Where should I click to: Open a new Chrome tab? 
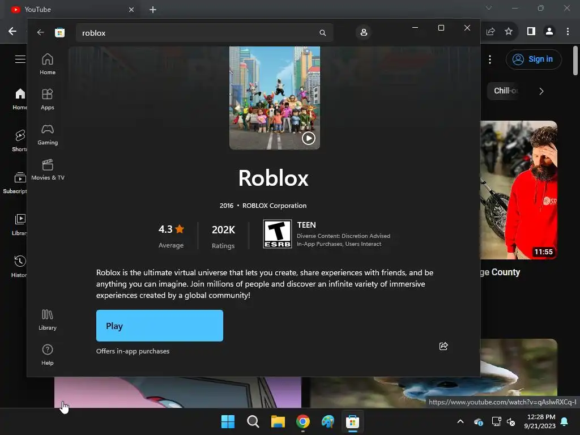(x=153, y=10)
